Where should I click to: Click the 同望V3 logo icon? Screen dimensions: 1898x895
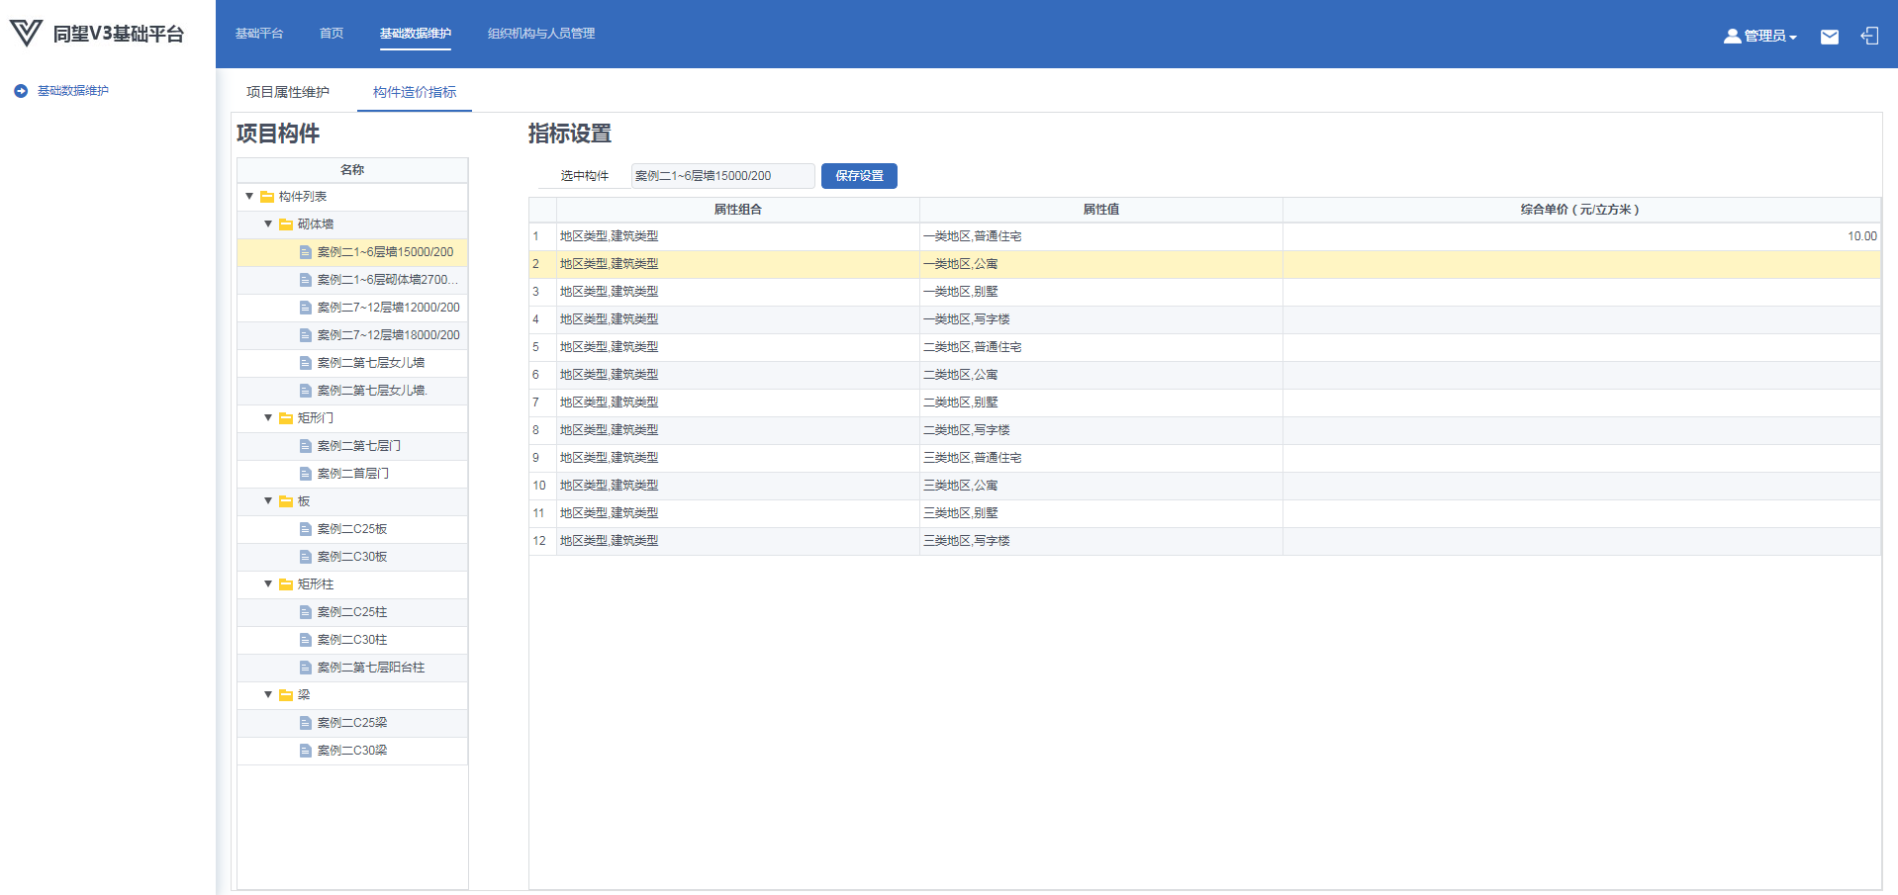click(x=26, y=33)
